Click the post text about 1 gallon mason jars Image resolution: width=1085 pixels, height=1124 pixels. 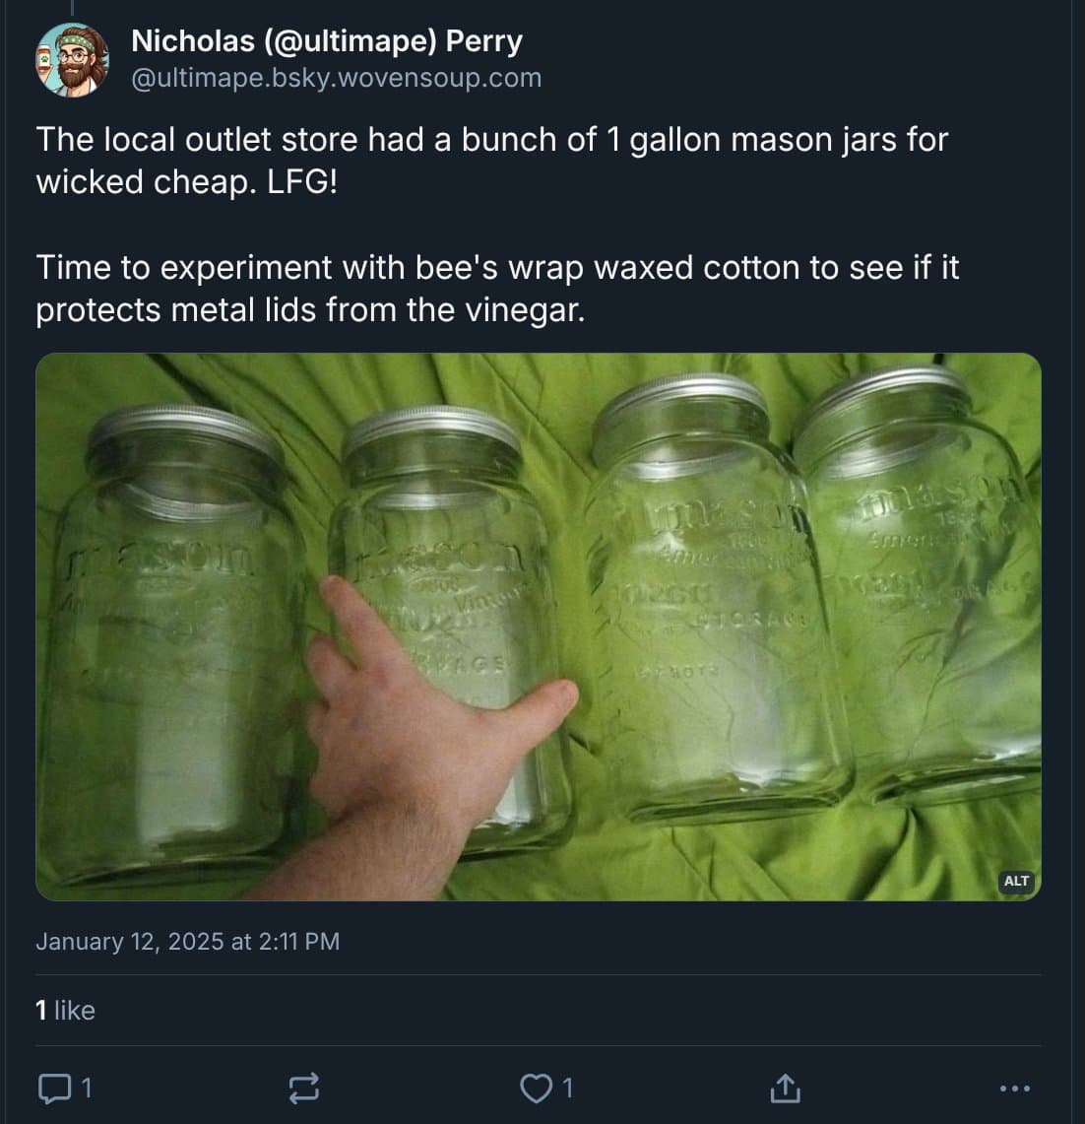click(490, 140)
